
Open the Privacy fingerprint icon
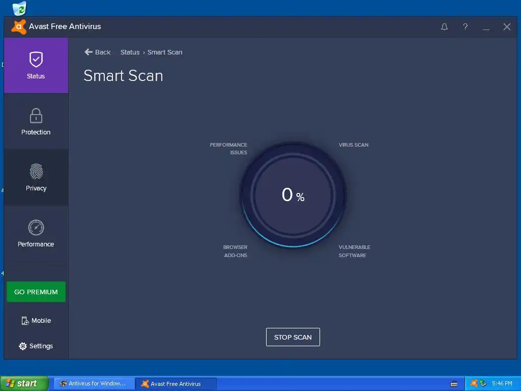(36, 172)
